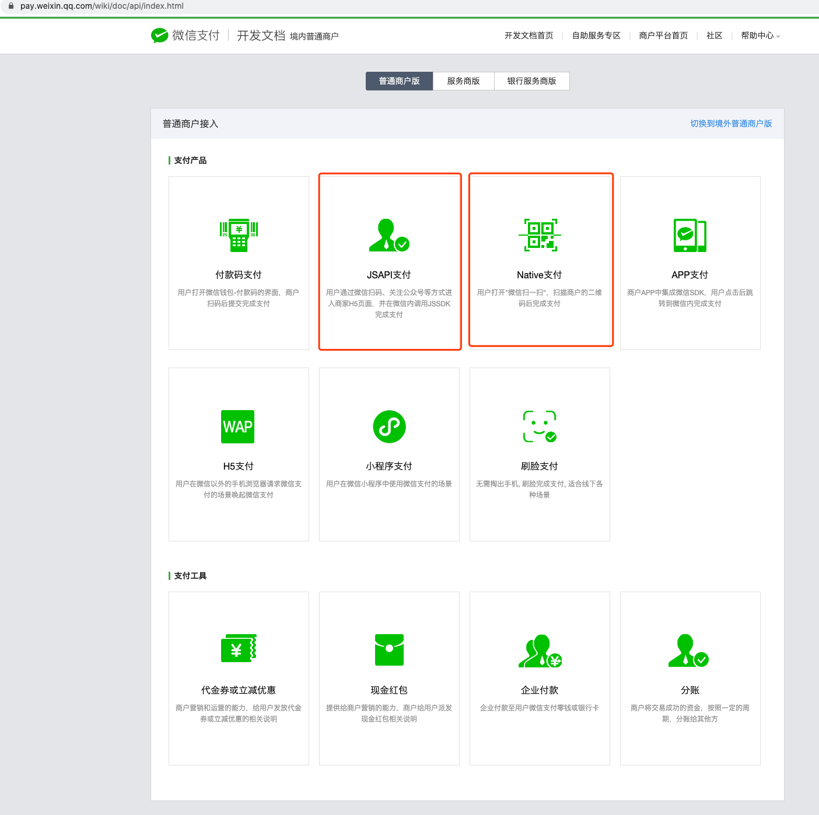The height and width of the screenshot is (815, 819).
Task: Click the APP支付 phone icon
Action: coord(690,235)
